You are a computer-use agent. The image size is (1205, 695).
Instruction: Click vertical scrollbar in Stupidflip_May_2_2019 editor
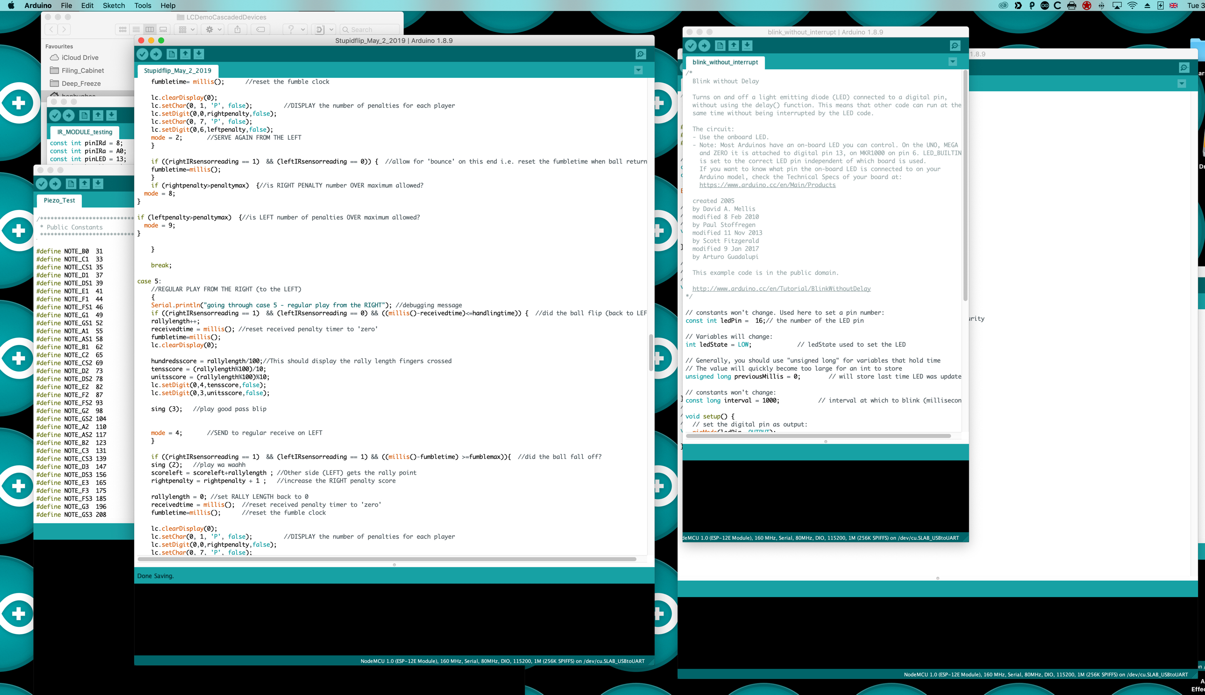coord(651,352)
